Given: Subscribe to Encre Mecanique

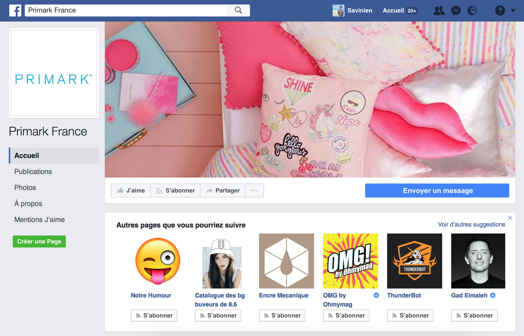Looking at the screenshot, I should coord(282,315).
